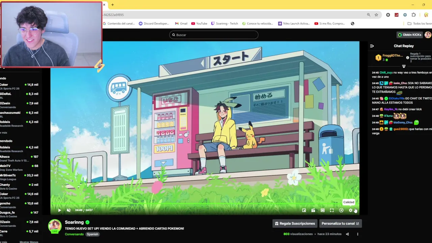Click Keylim_N username in chat
The image size is (432, 243).
point(390,109)
